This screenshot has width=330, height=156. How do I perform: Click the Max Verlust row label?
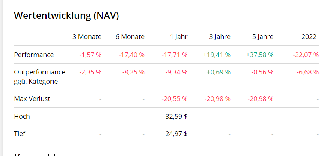coord(32,99)
